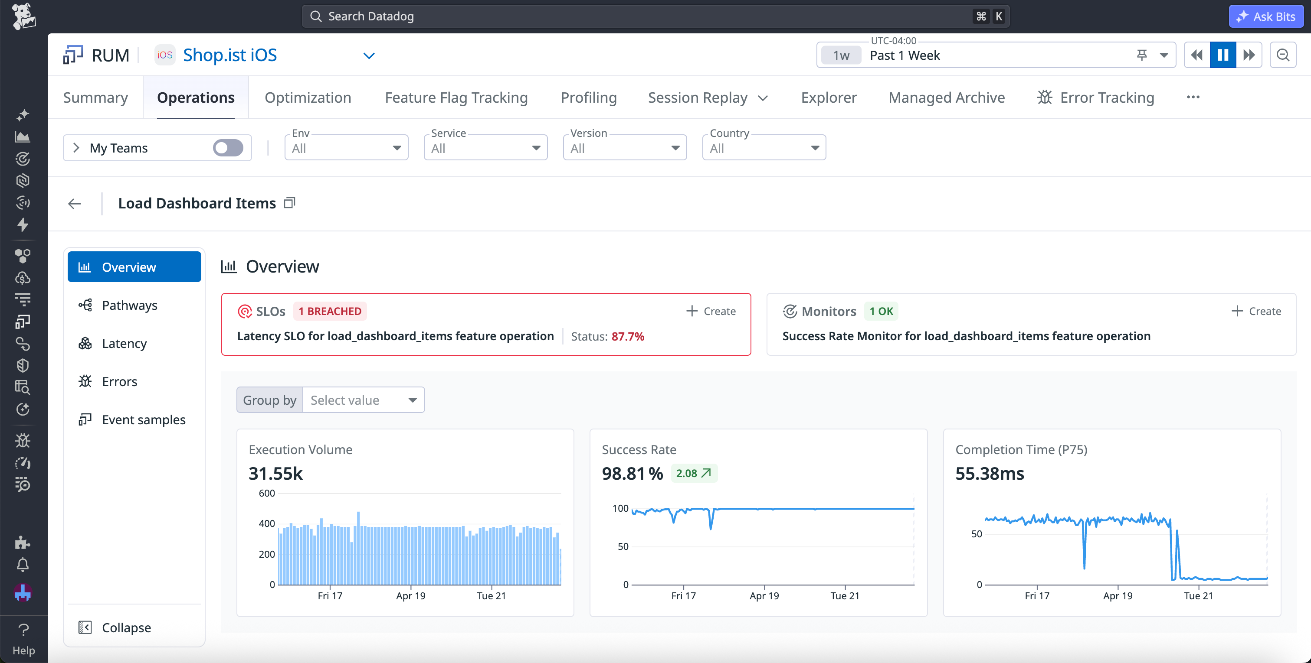Open notifications bell icon
Image resolution: width=1311 pixels, height=663 pixels.
(23, 565)
